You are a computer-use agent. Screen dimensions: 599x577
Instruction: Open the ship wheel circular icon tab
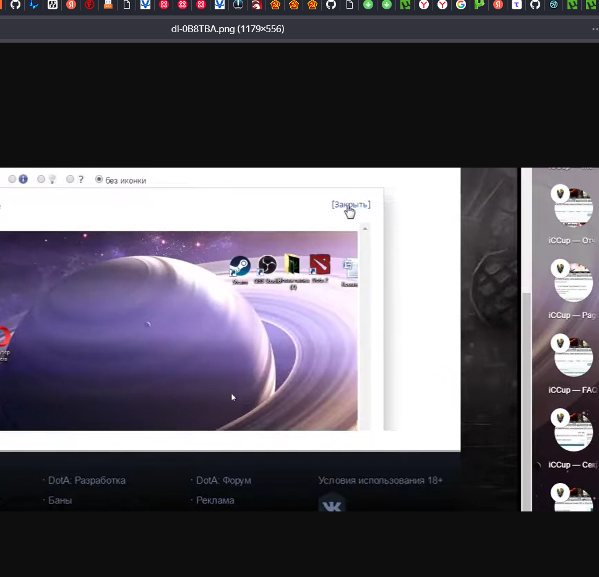click(x=238, y=4)
